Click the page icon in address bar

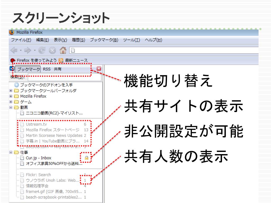point(73,50)
